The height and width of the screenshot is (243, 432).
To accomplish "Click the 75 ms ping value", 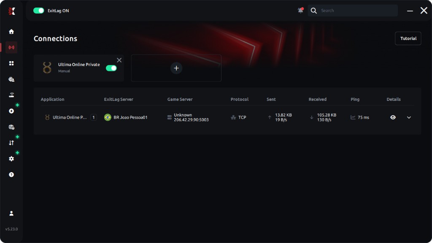I will coord(363,117).
